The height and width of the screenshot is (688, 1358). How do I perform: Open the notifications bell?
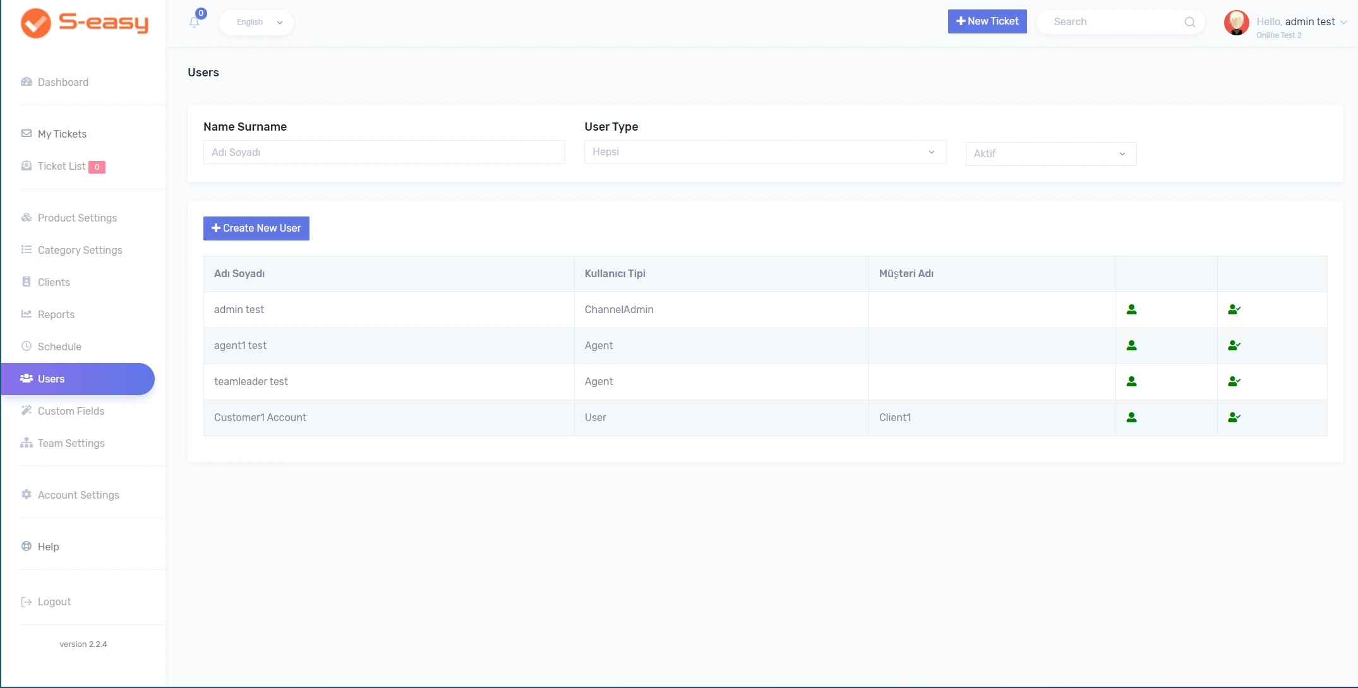194,23
